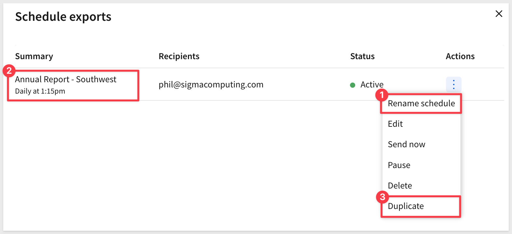Choose Rename schedule from the menu
Viewport: 512px width, 234px height.
(x=421, y=103)
